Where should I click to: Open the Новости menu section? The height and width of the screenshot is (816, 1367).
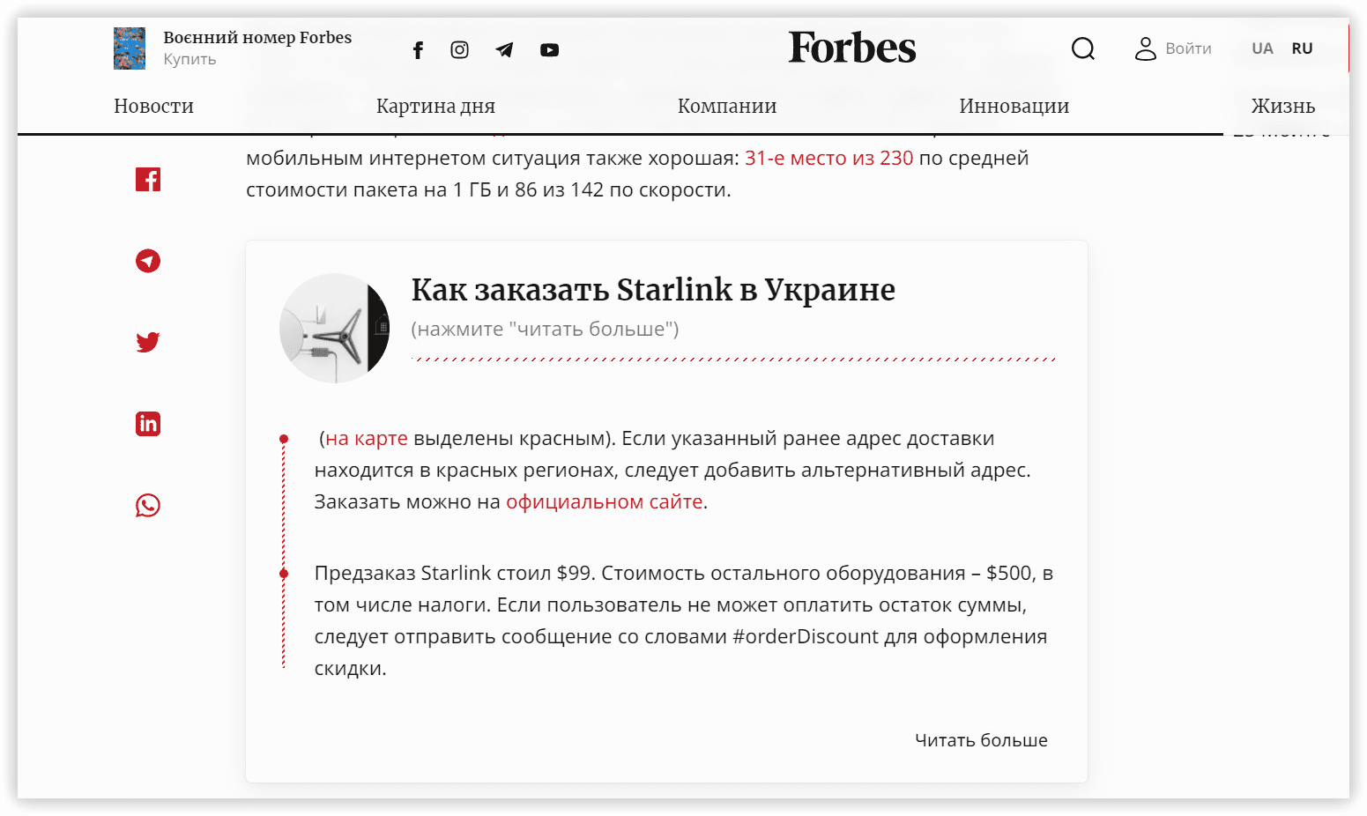(153, 106)
